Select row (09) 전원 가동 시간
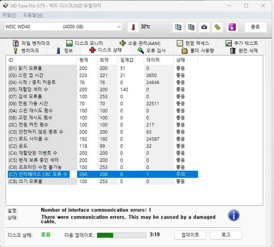Image resolution: width=274 pixels, height=247 pixels. (x=103, y=104)
